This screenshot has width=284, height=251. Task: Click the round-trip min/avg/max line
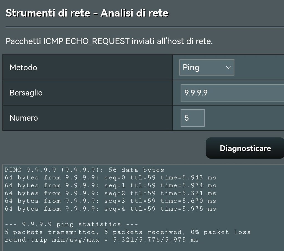(x=102, y=240)
